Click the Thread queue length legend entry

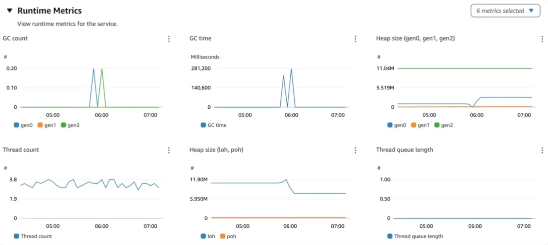415,236
